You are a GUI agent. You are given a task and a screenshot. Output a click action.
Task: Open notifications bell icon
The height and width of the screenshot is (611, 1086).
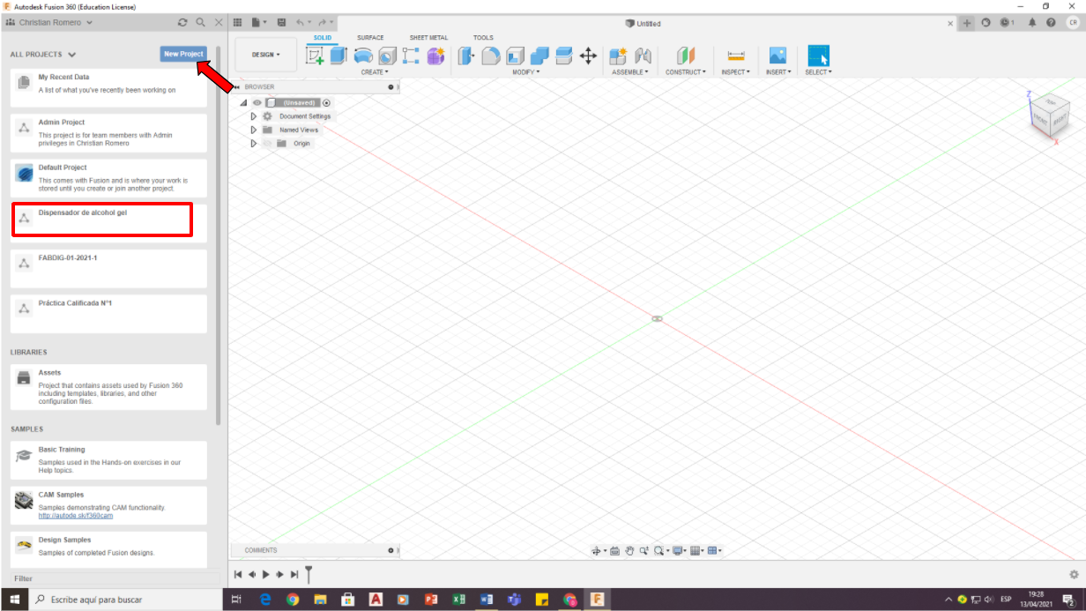tap(1032, 23)
